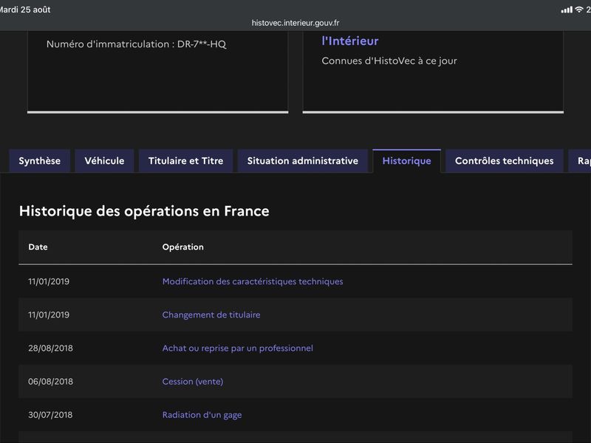Image resolution: width=591 pixels, height=443 pixels.
Task: Click the Wi-Fi status icon
Action: (578, 10)
